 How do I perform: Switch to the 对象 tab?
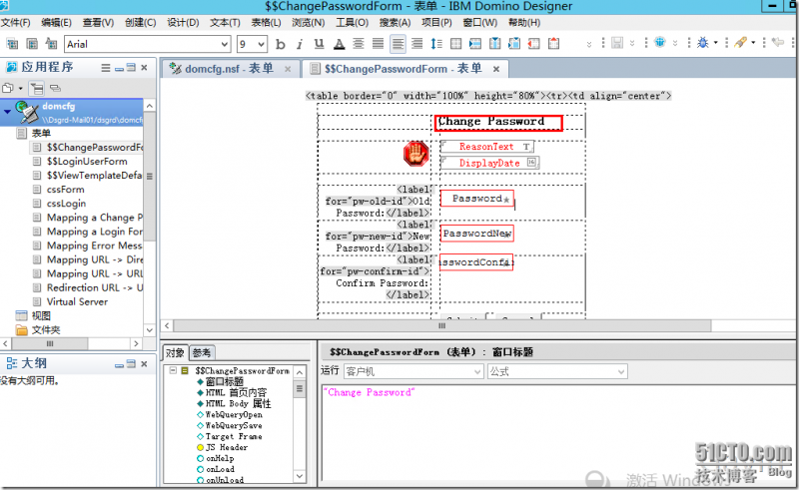[175, 352]
